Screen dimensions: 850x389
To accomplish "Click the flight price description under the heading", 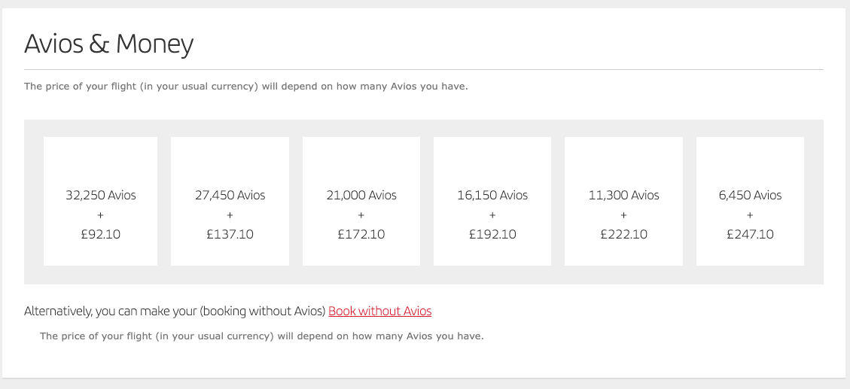I will (x=246, y=87).
